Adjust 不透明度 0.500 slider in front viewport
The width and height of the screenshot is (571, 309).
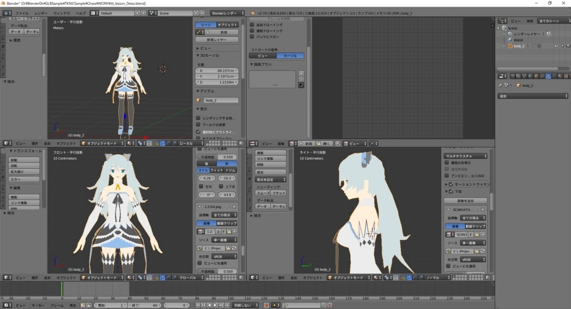[217, 157]
